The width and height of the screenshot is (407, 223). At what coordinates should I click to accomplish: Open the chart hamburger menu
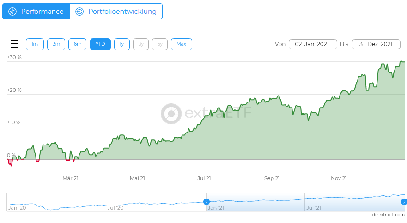pyautogui.click(x=14, y=44)
